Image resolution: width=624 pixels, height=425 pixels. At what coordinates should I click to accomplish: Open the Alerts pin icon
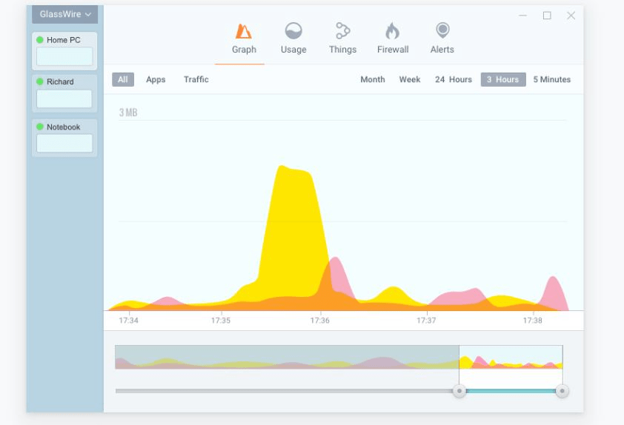click(442, 30)
